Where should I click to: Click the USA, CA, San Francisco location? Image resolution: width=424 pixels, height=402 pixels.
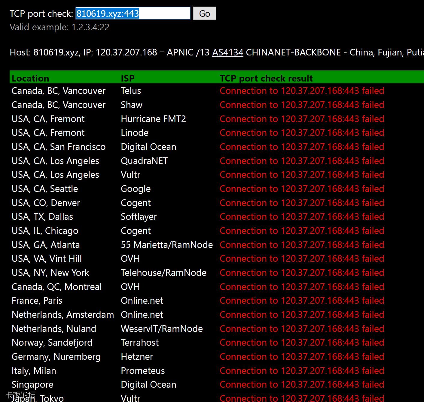point(59,147)
